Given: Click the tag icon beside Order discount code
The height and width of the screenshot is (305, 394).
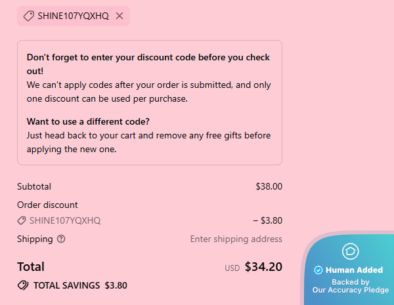Looking at the screenshot, I should click(x=22, y=220).
